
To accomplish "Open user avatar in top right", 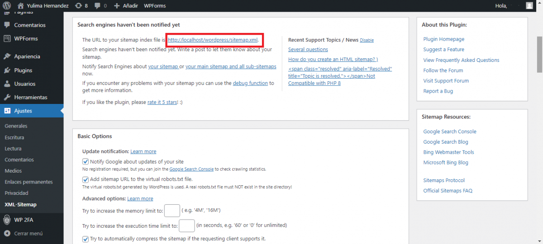I will pyautogui.click(x=529, y=6).
